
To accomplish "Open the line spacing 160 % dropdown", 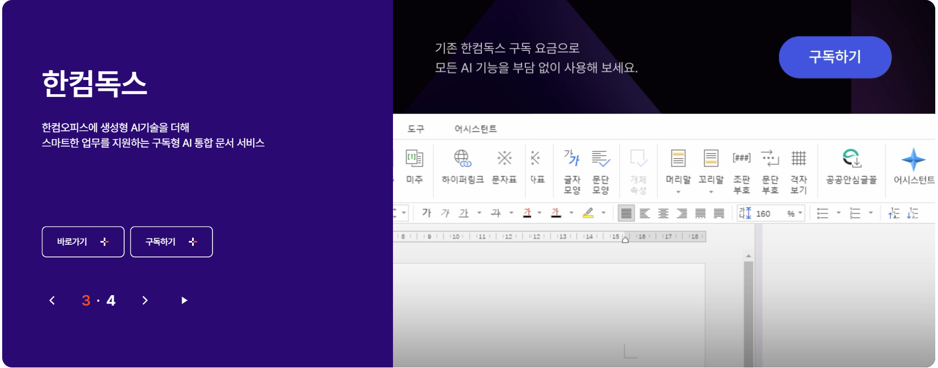I will pos(800,213).
